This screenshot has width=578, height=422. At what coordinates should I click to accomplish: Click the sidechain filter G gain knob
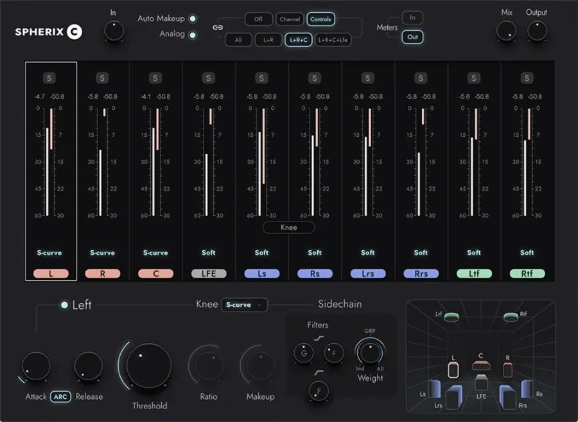coord(302,353)
